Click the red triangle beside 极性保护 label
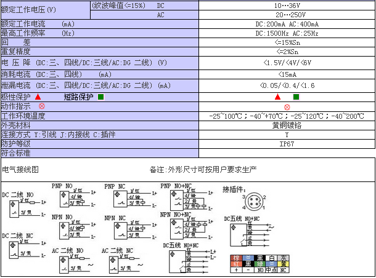Image resolution: width=376 pixels, height=278 pixels. click(x=38, y=97)
